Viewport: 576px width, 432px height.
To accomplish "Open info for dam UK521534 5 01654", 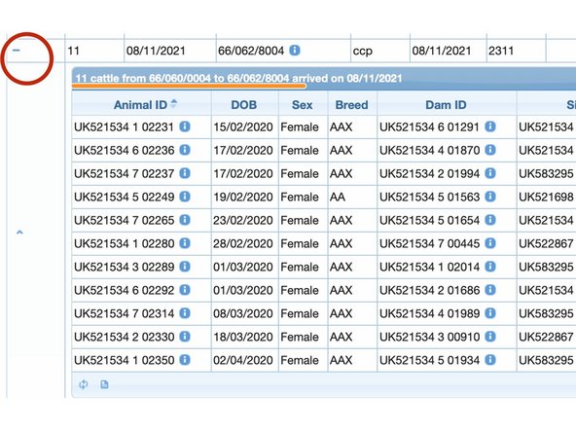I will tap(490, 220).
